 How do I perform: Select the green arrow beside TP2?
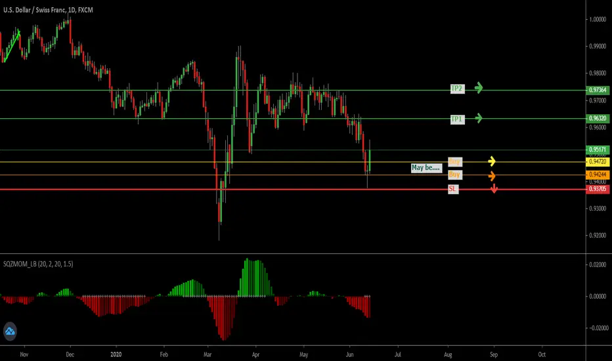click(479, 88)
